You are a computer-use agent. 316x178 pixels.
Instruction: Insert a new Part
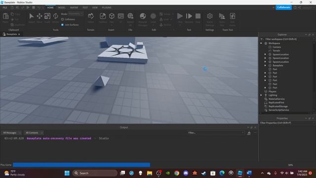tap(112, 16)
